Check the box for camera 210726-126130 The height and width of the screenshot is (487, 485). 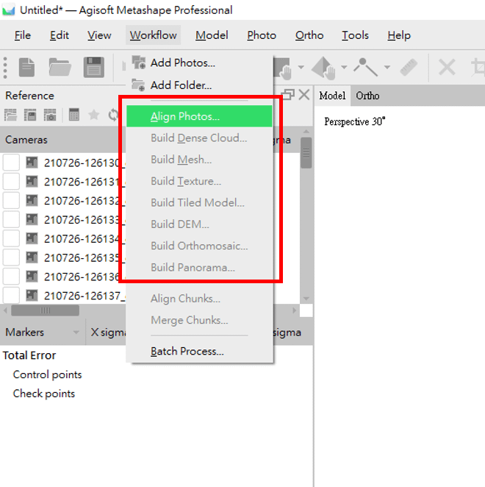pos(11,163)
